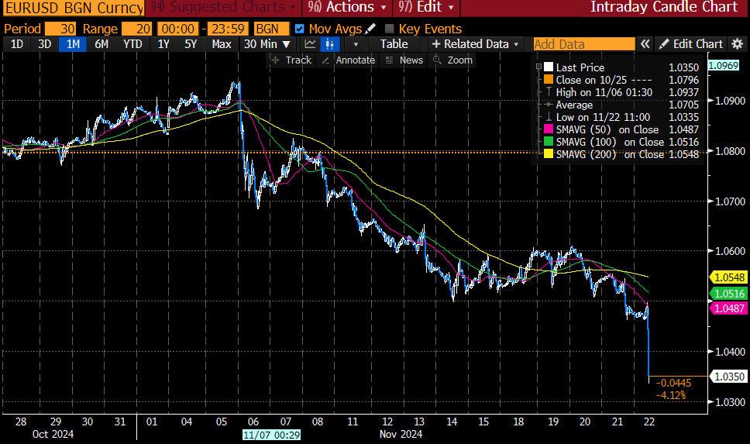
Task: Select the 6M range tab
Action: coord(101,44)
